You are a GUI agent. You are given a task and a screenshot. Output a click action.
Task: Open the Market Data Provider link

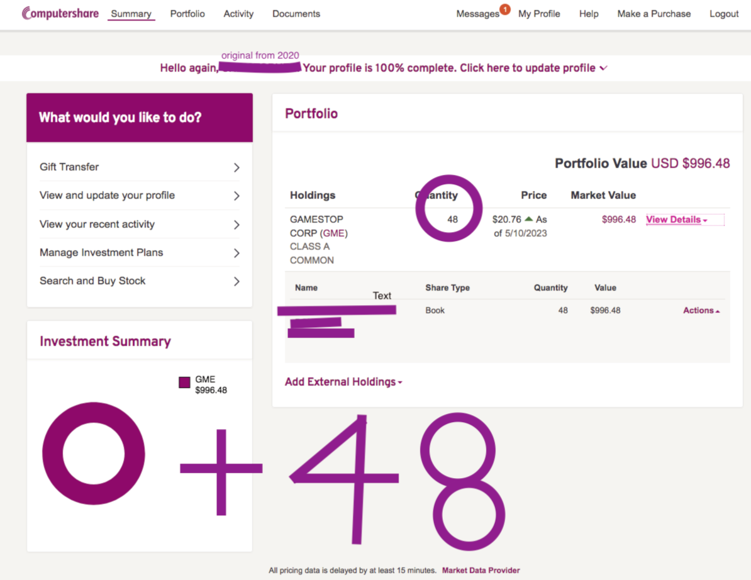481,571
